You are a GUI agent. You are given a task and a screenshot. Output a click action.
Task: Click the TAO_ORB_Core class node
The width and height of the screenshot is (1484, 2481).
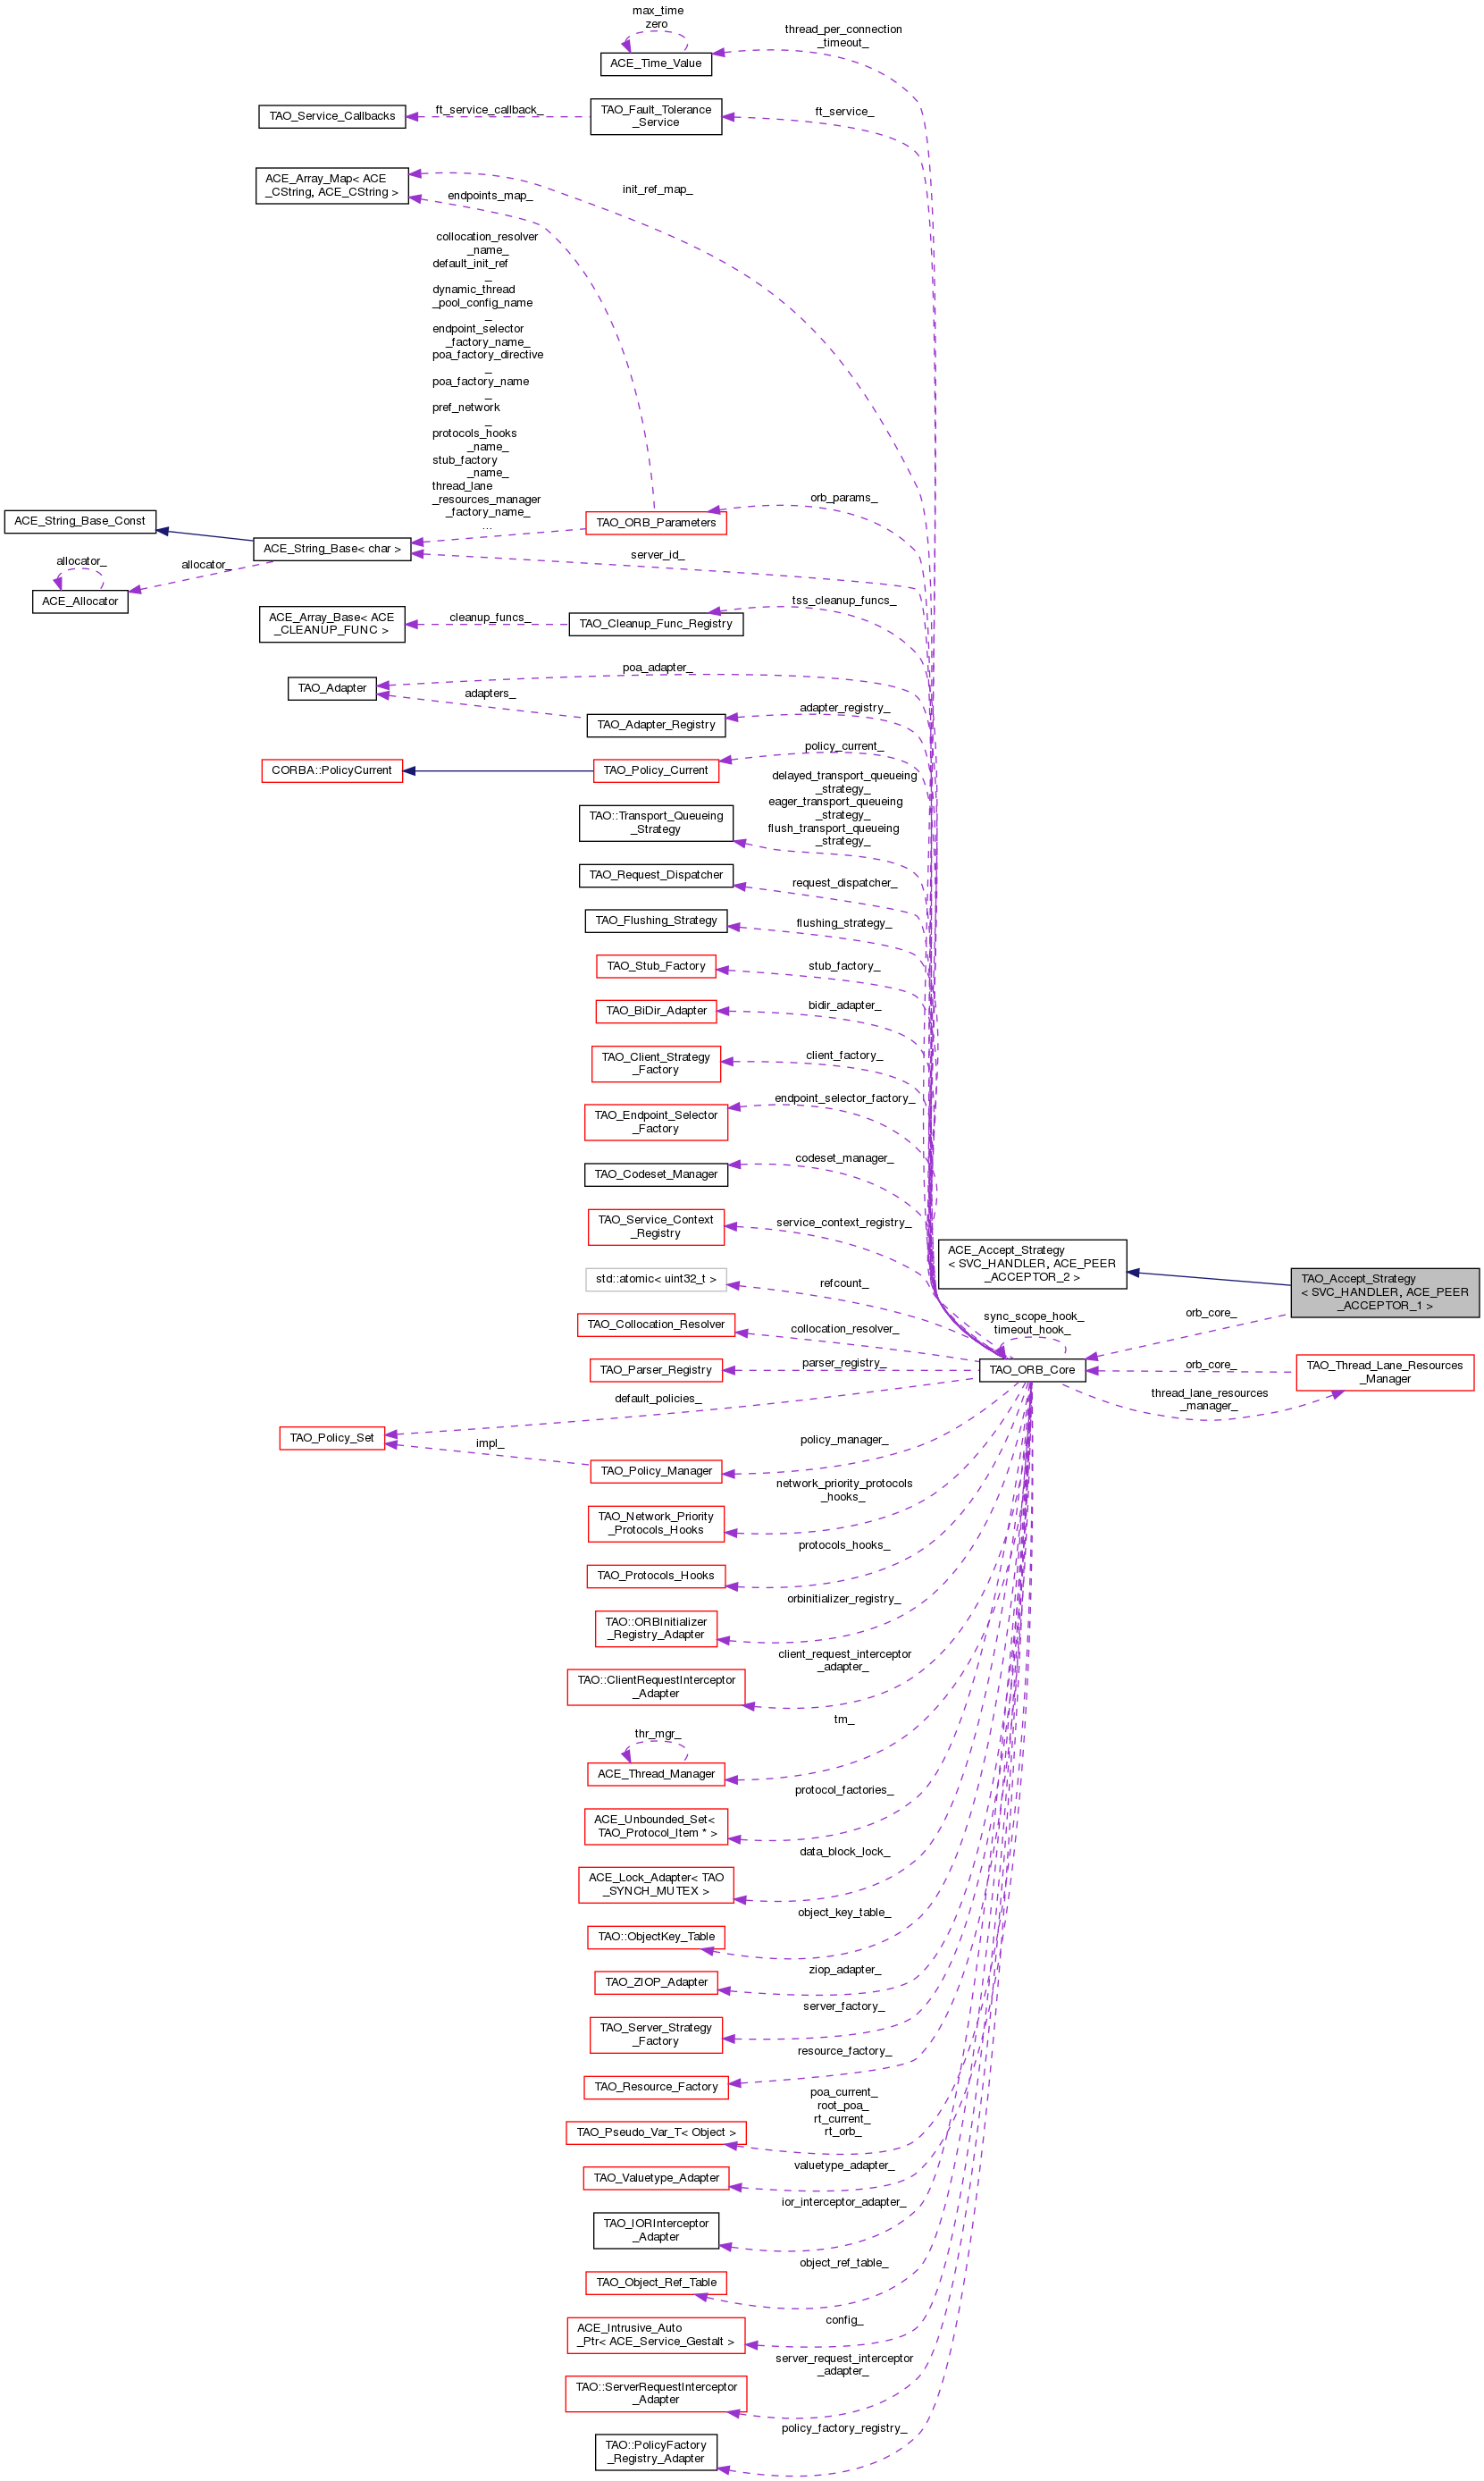tap(1031, 1370)
